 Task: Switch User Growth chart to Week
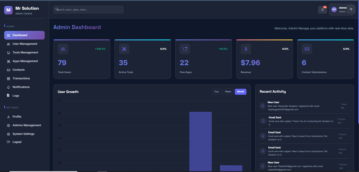pos(228,92)
